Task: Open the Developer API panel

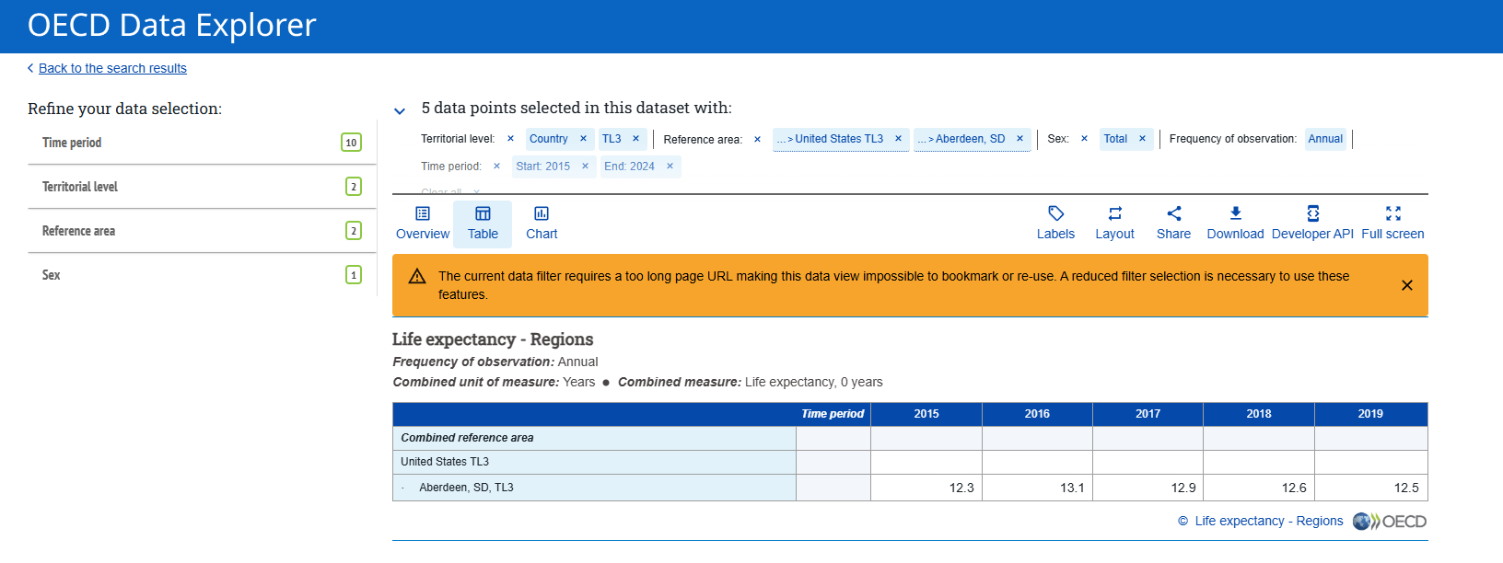Action: [1312, 224]
